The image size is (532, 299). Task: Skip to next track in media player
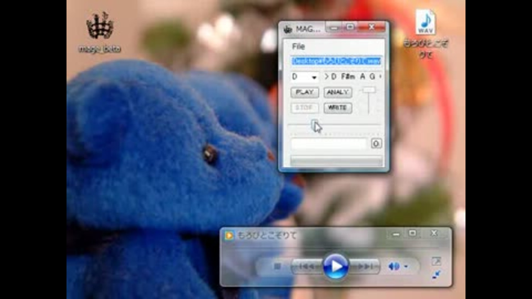(364, 267)
